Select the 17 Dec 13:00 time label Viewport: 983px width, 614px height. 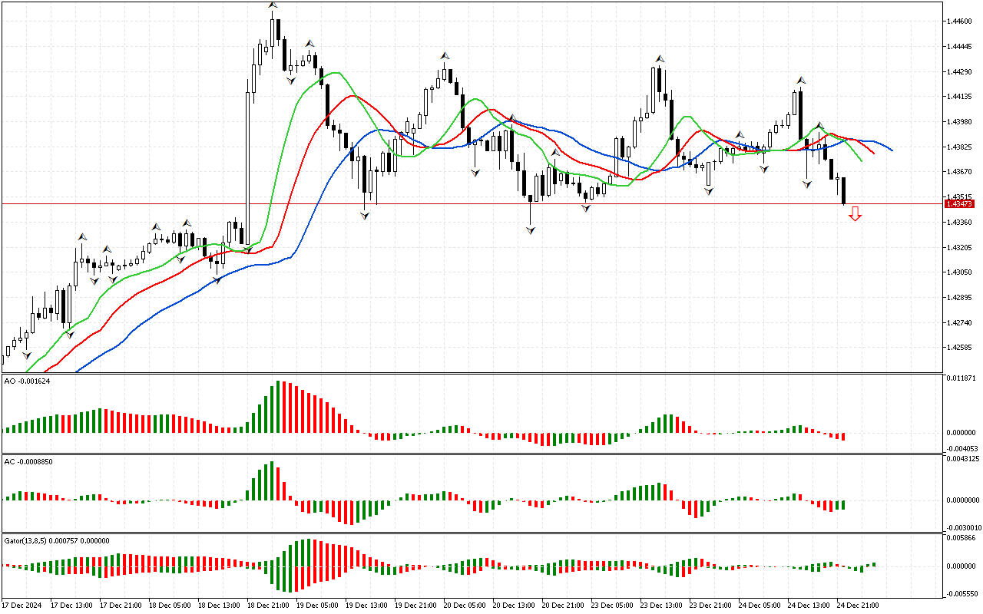71,605
